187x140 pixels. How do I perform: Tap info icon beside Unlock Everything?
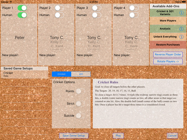(x=182, y=37)
